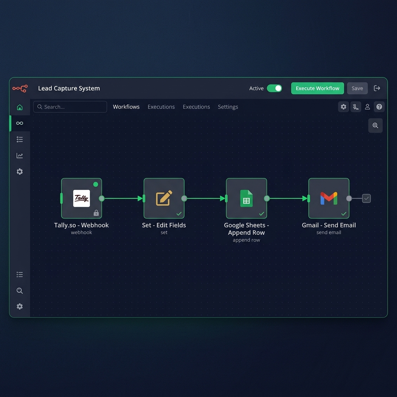Viewport: 397px width, 397px height.
Task: Select the infinity workflows sidebar icon
Action: click(x=19, y=123)
